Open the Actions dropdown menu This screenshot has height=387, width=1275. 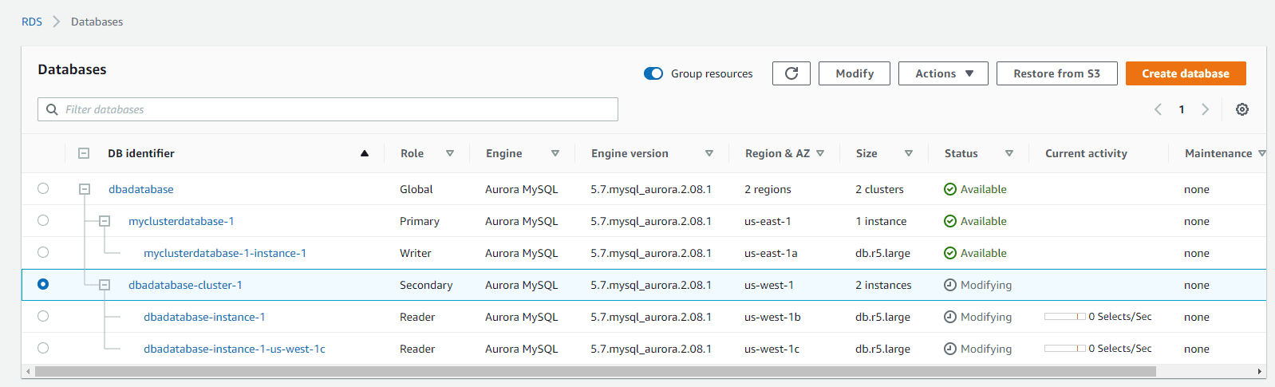point(943,73)
